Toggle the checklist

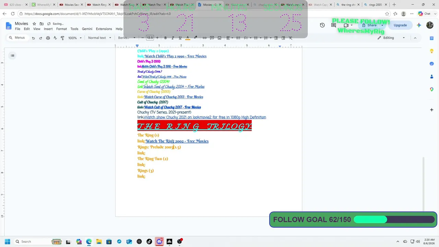247,38
